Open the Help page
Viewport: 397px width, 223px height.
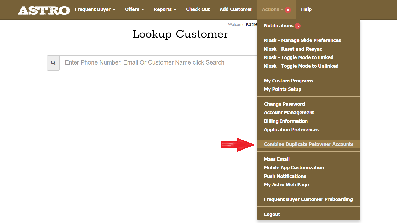[x=306, y=9]
